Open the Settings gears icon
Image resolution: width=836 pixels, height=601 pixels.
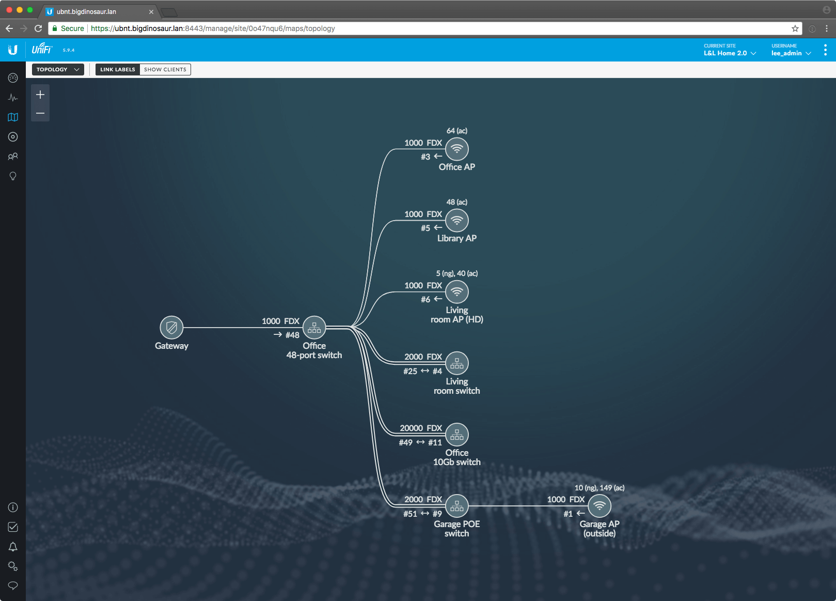13,566
